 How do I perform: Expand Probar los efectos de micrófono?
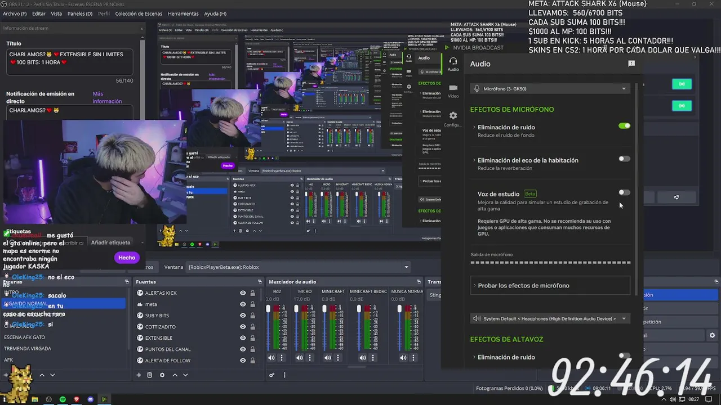coord(550,285)
